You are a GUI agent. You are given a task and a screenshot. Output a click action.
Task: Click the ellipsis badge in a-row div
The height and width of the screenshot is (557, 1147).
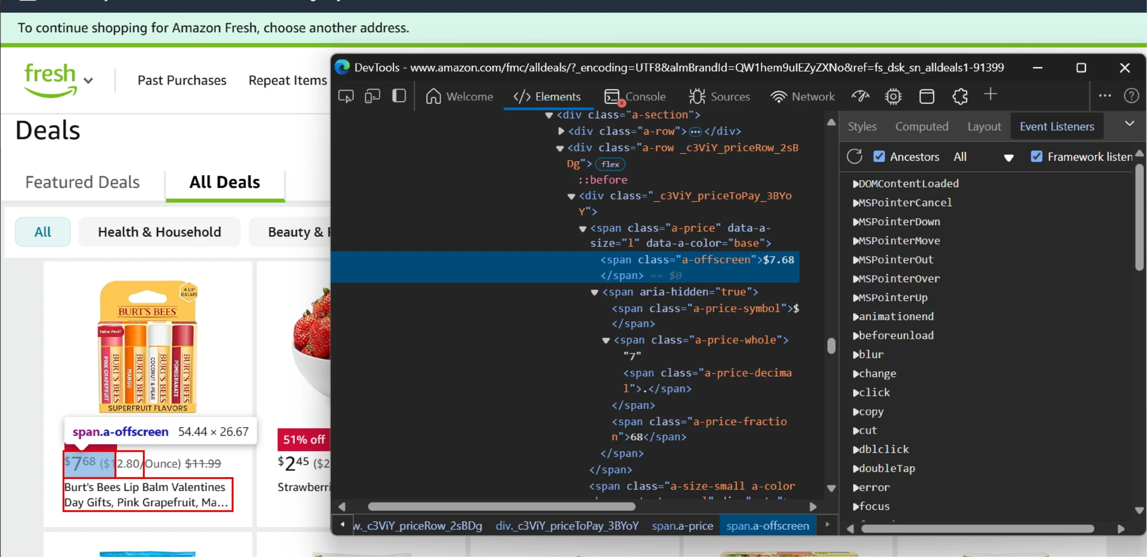pyautogui.click(x=695, y=132)
